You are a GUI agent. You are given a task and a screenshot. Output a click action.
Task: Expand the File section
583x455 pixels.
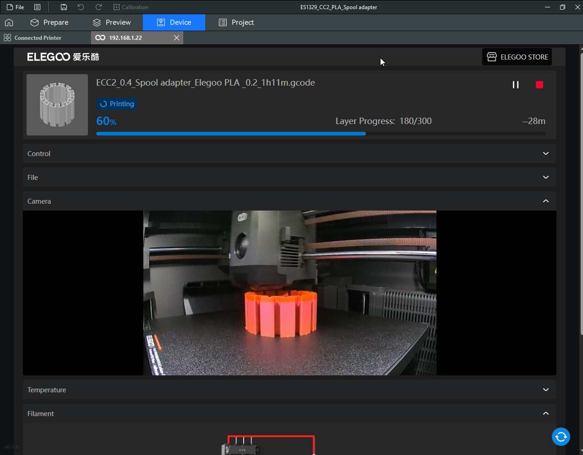point(545,178)
